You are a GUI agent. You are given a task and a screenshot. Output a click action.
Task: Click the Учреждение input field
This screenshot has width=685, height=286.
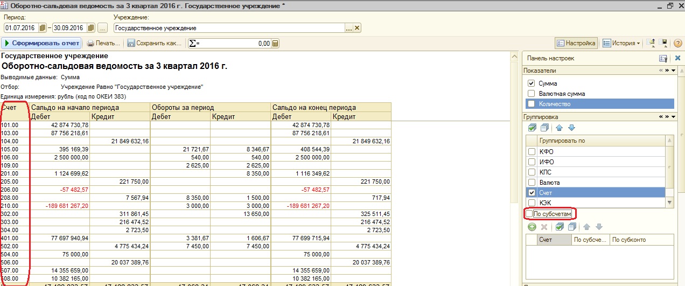228,28
